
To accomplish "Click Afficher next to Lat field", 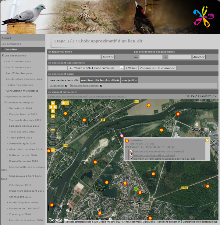I will coord(199,57).
